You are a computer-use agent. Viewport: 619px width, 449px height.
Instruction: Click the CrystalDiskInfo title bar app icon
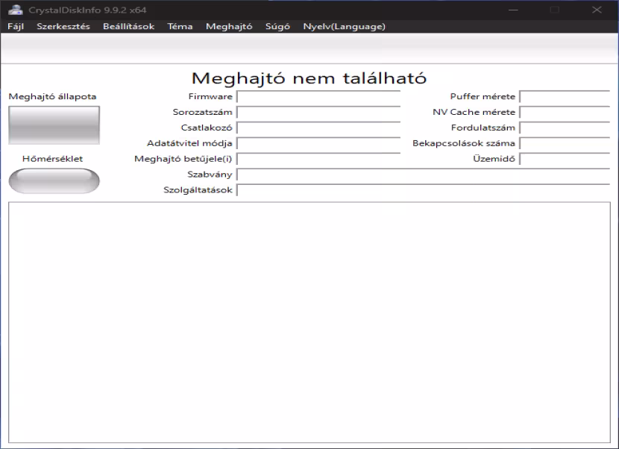pos(15,10)
